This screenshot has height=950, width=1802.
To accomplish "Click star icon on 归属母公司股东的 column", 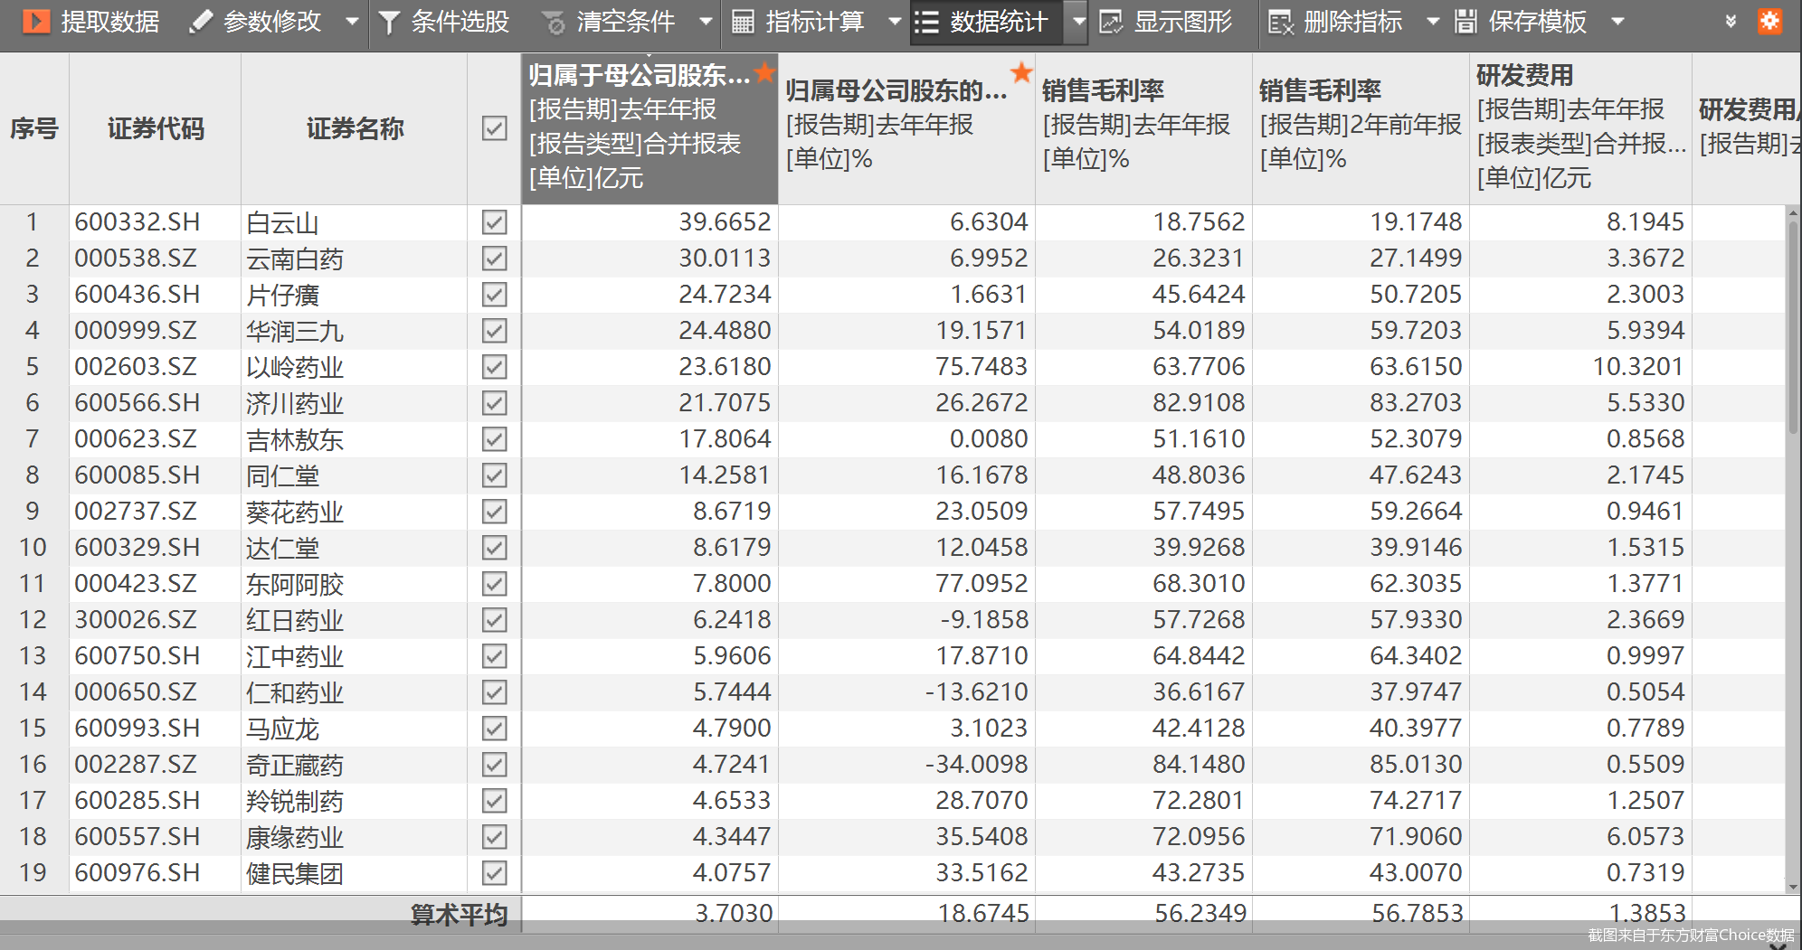I will pos(1022,72).
